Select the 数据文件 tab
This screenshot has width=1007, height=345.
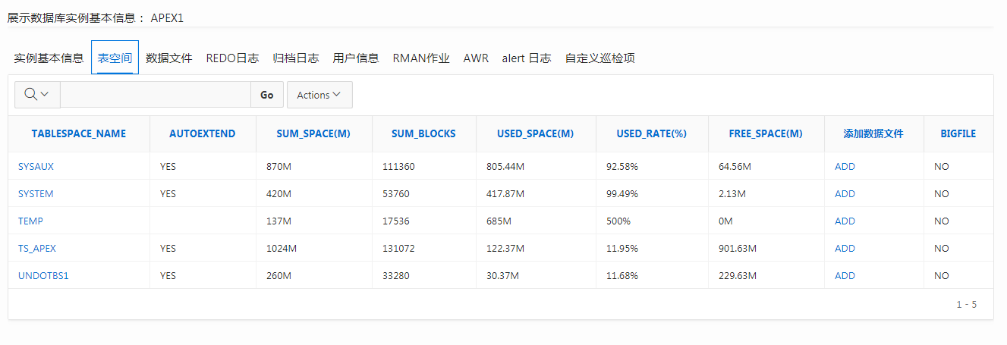coord(169,58)
